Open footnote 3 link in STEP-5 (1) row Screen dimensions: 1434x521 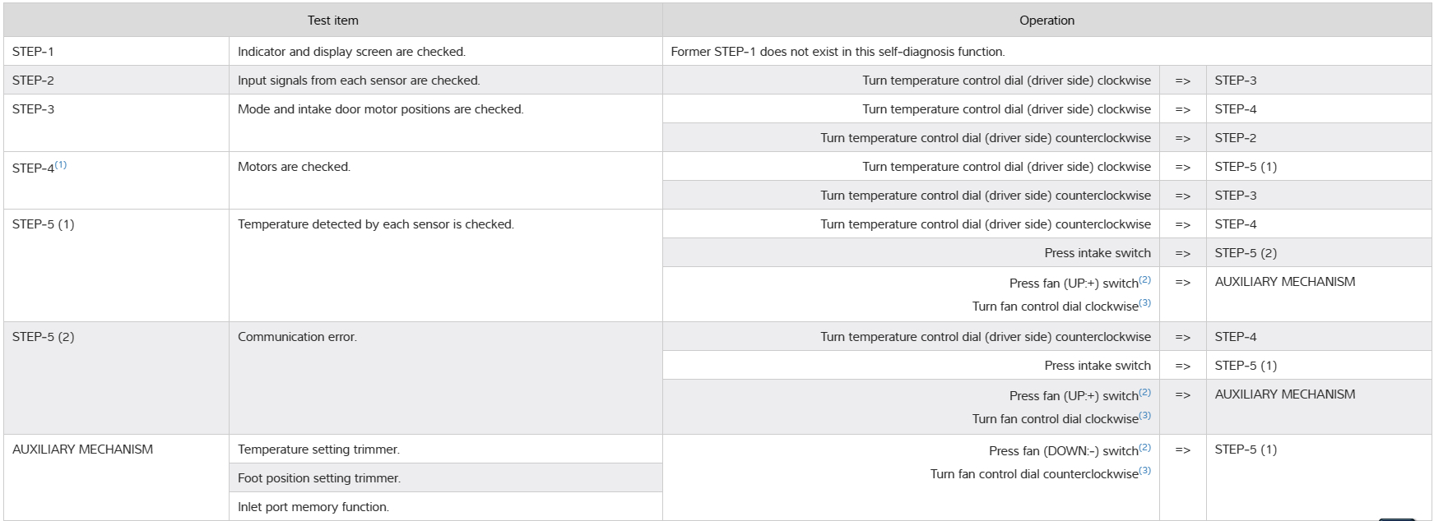click(x=1145, y=302)
